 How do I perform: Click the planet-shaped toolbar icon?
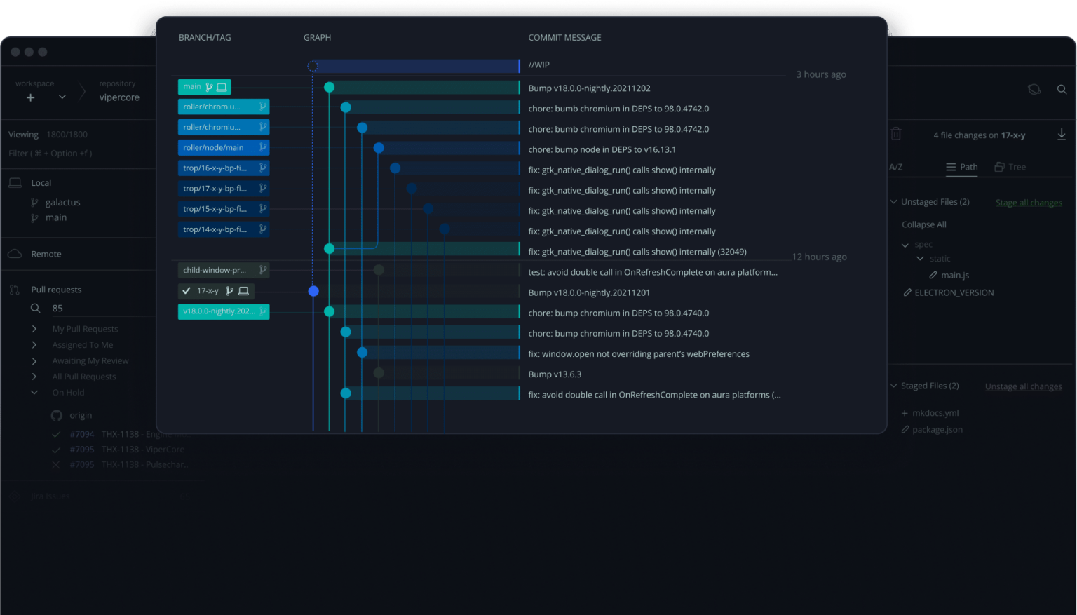[1034, 89]
